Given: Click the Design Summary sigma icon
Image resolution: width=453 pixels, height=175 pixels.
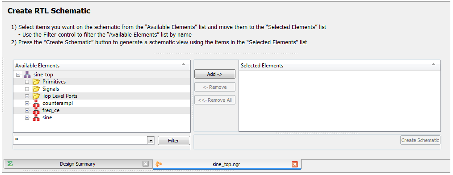Looking at the screenshot, I should coord(10,164).
